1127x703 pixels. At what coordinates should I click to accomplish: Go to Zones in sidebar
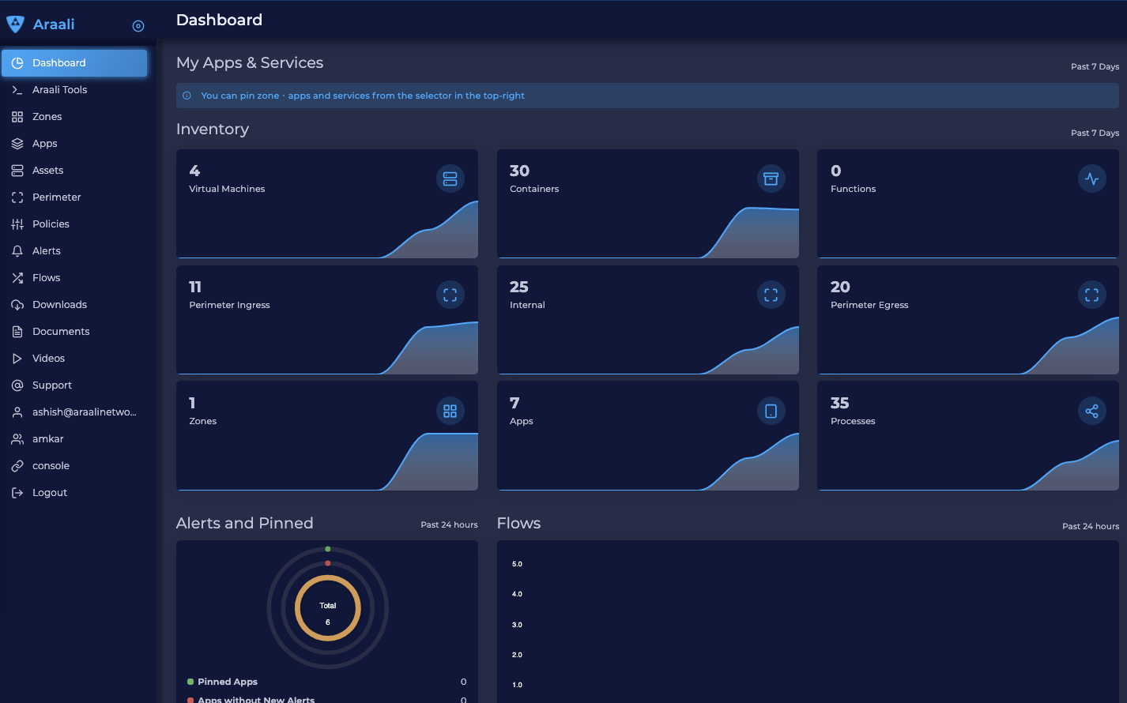tap(74, 117)
